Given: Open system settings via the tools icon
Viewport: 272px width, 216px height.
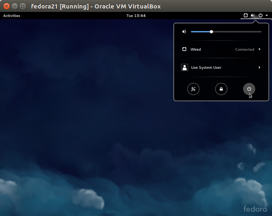Looking at the screenshot, I should [193, 89].
